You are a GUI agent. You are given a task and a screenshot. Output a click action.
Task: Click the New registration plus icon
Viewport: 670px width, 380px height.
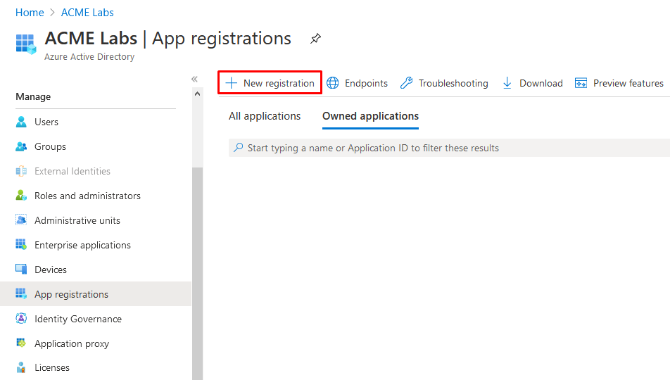pyautogui.click(x=231, y=83)
